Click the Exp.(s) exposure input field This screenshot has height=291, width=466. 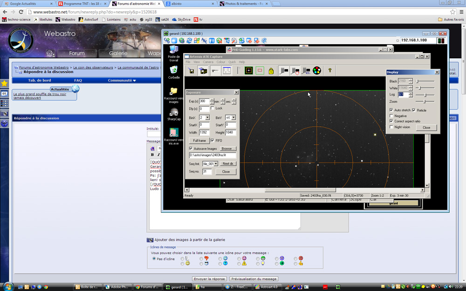[204, 101]
